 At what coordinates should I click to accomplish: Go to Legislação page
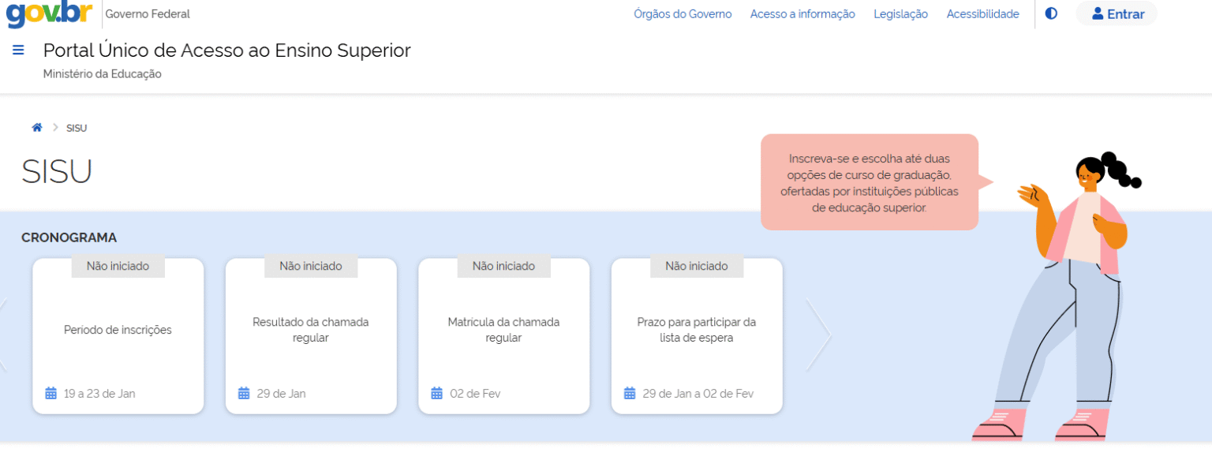tap(900, 14)
